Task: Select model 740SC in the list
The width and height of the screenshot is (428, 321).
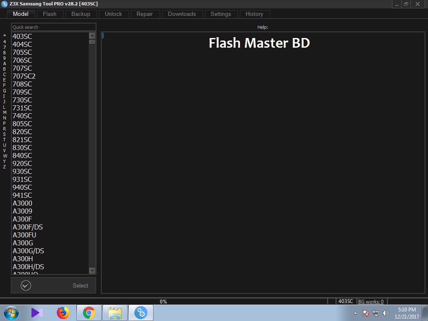Action: point(50,116)
